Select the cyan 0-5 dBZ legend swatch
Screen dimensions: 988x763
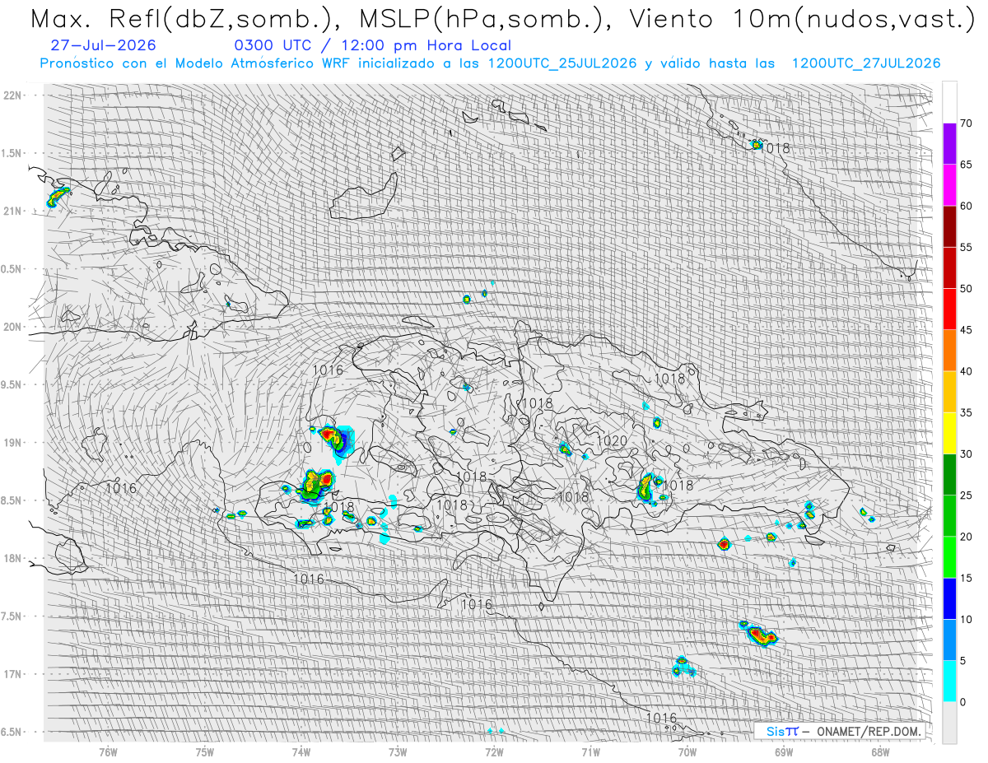coord(949,681)
